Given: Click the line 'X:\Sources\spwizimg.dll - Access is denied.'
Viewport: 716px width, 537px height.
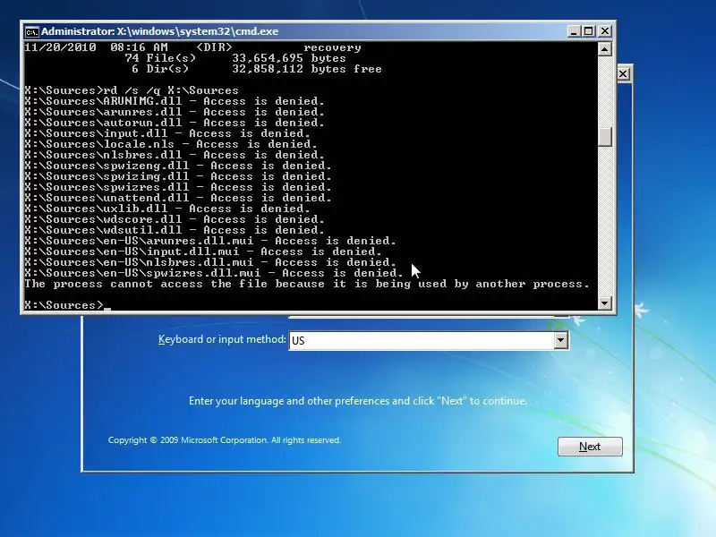Looking at the screenshot, I should pyautogui.click(x=178, y=176).
